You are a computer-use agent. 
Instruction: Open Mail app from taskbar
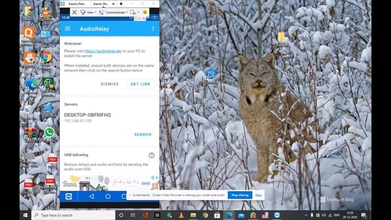[241, 215]
